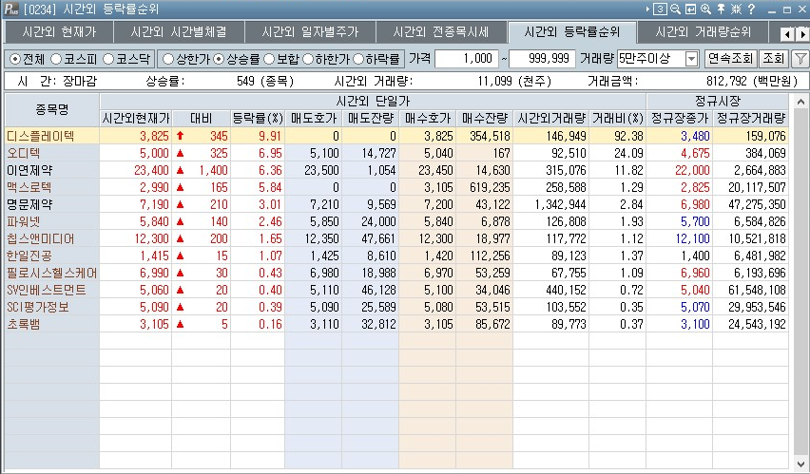Select the 초록뱀 stock name

pos(23,324)
